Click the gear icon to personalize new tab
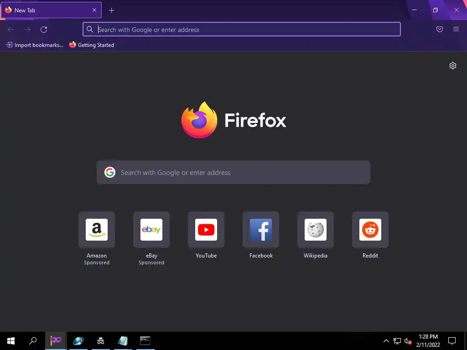This screenshot has height=350, width=467. [x=453, y=66]
